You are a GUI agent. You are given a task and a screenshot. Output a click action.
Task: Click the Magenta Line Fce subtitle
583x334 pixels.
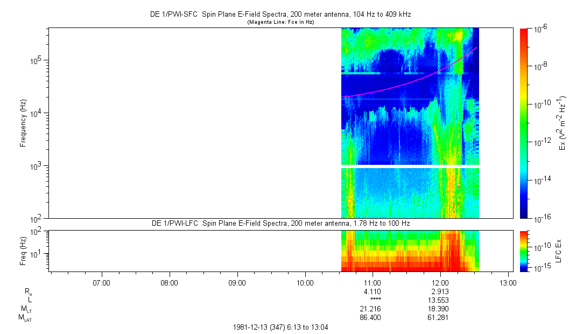click(280, 22)
